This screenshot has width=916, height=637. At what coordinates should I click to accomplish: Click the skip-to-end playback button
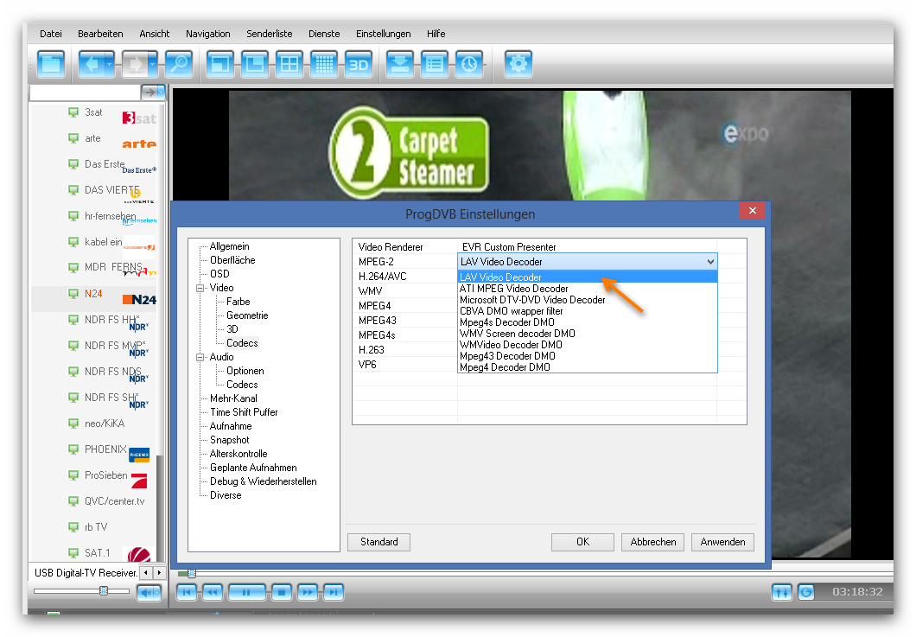[x=333, y=593]
